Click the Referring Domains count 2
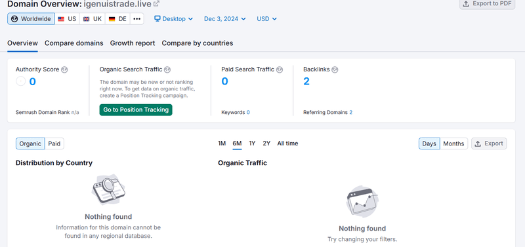 coord(351,112)
